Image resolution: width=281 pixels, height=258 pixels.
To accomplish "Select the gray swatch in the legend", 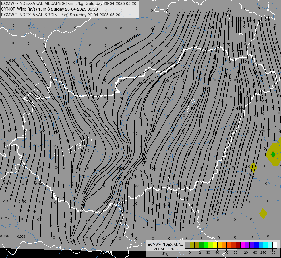I will (x=188, y=245).
